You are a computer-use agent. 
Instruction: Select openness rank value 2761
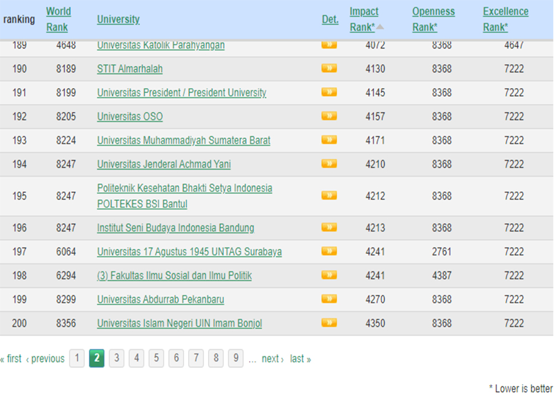442,252
